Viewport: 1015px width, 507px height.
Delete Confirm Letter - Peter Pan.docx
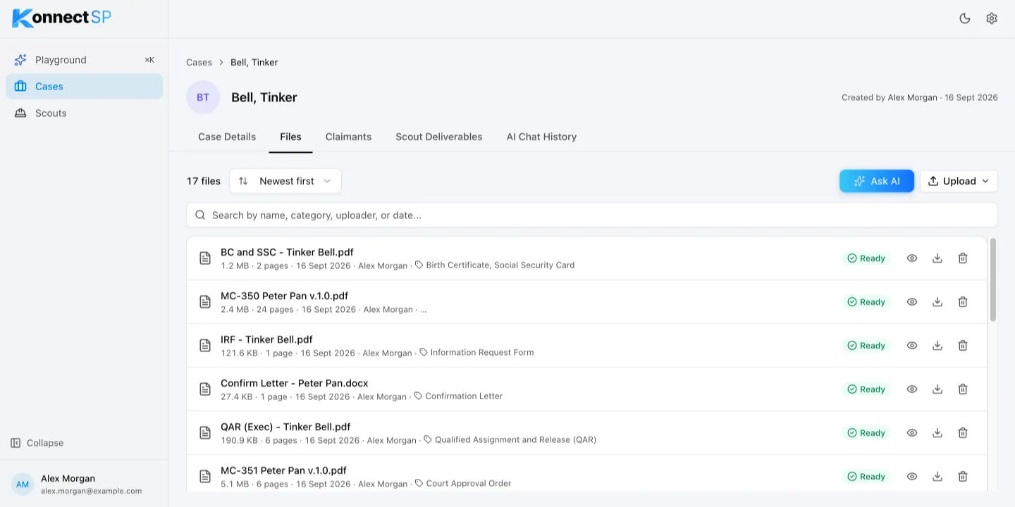963,389
